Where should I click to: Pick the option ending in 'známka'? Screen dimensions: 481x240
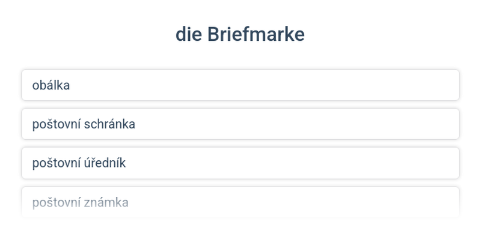(x=240, y=202)
